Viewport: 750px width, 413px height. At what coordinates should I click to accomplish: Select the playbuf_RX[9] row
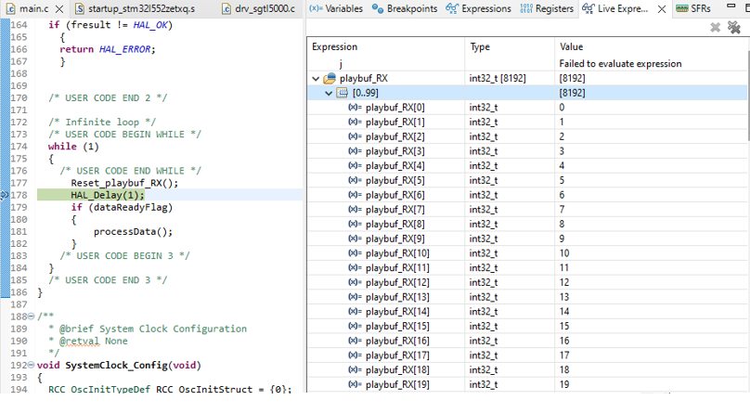pos(526,239)
